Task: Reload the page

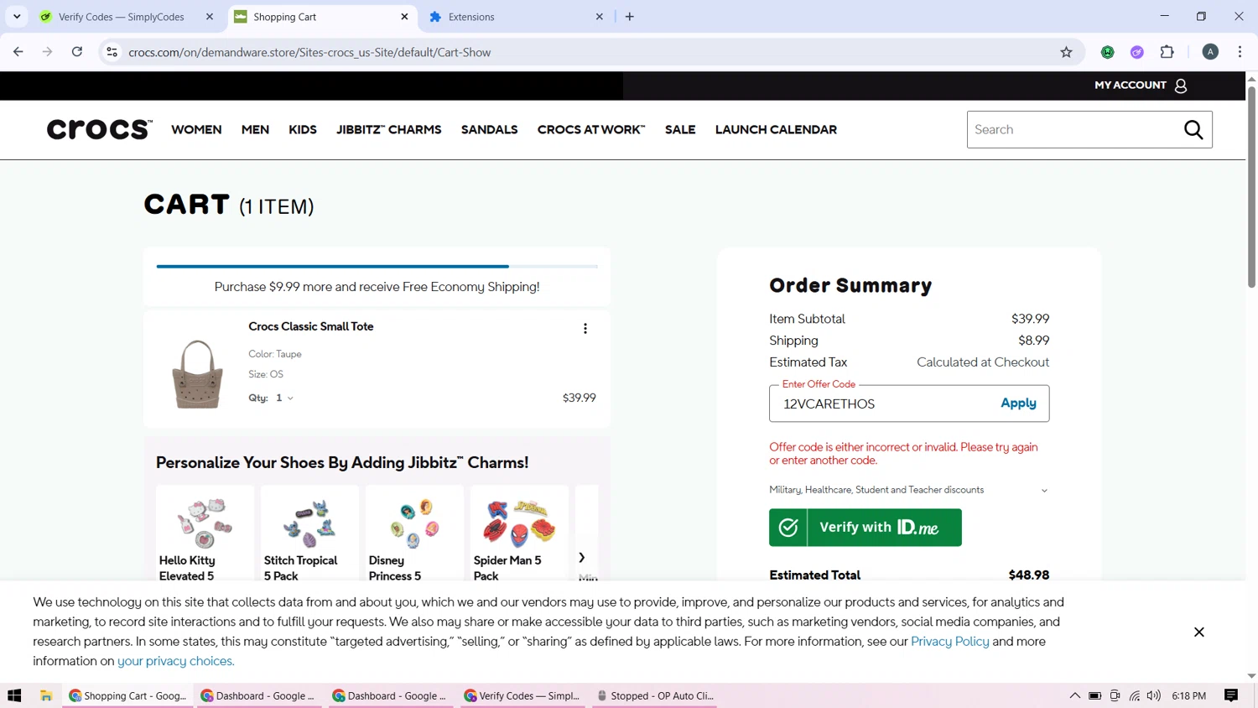Action: tap(77, 52)
